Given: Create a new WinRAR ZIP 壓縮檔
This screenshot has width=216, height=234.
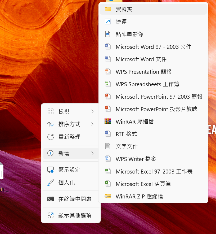Looking at the screenshot, I should point(153,196).
